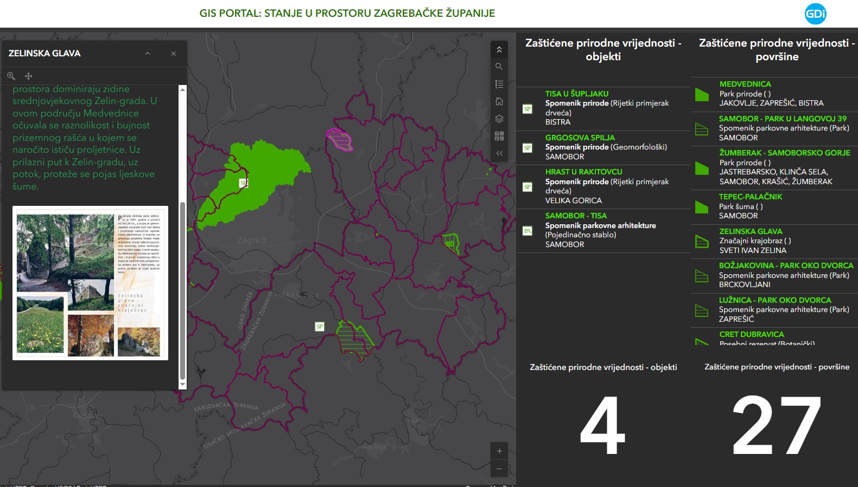Image resolution: width=858 pixels, height=487 pixels.
Task: Open the map legend list
Action: coord(499,84)
